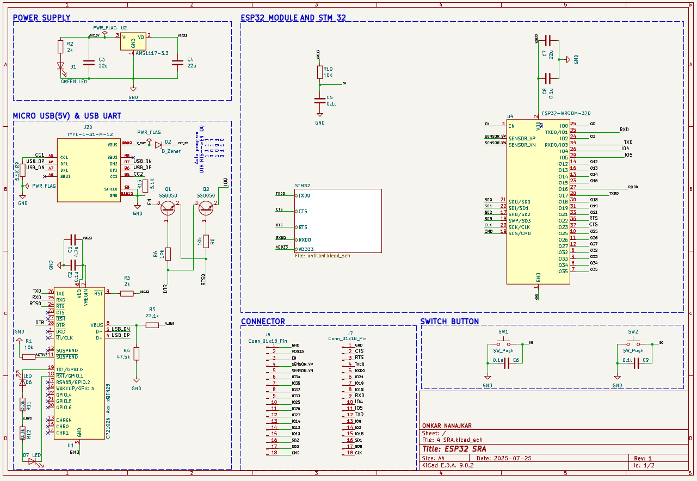Select the 5.1K resistor R9

point(22,170)
